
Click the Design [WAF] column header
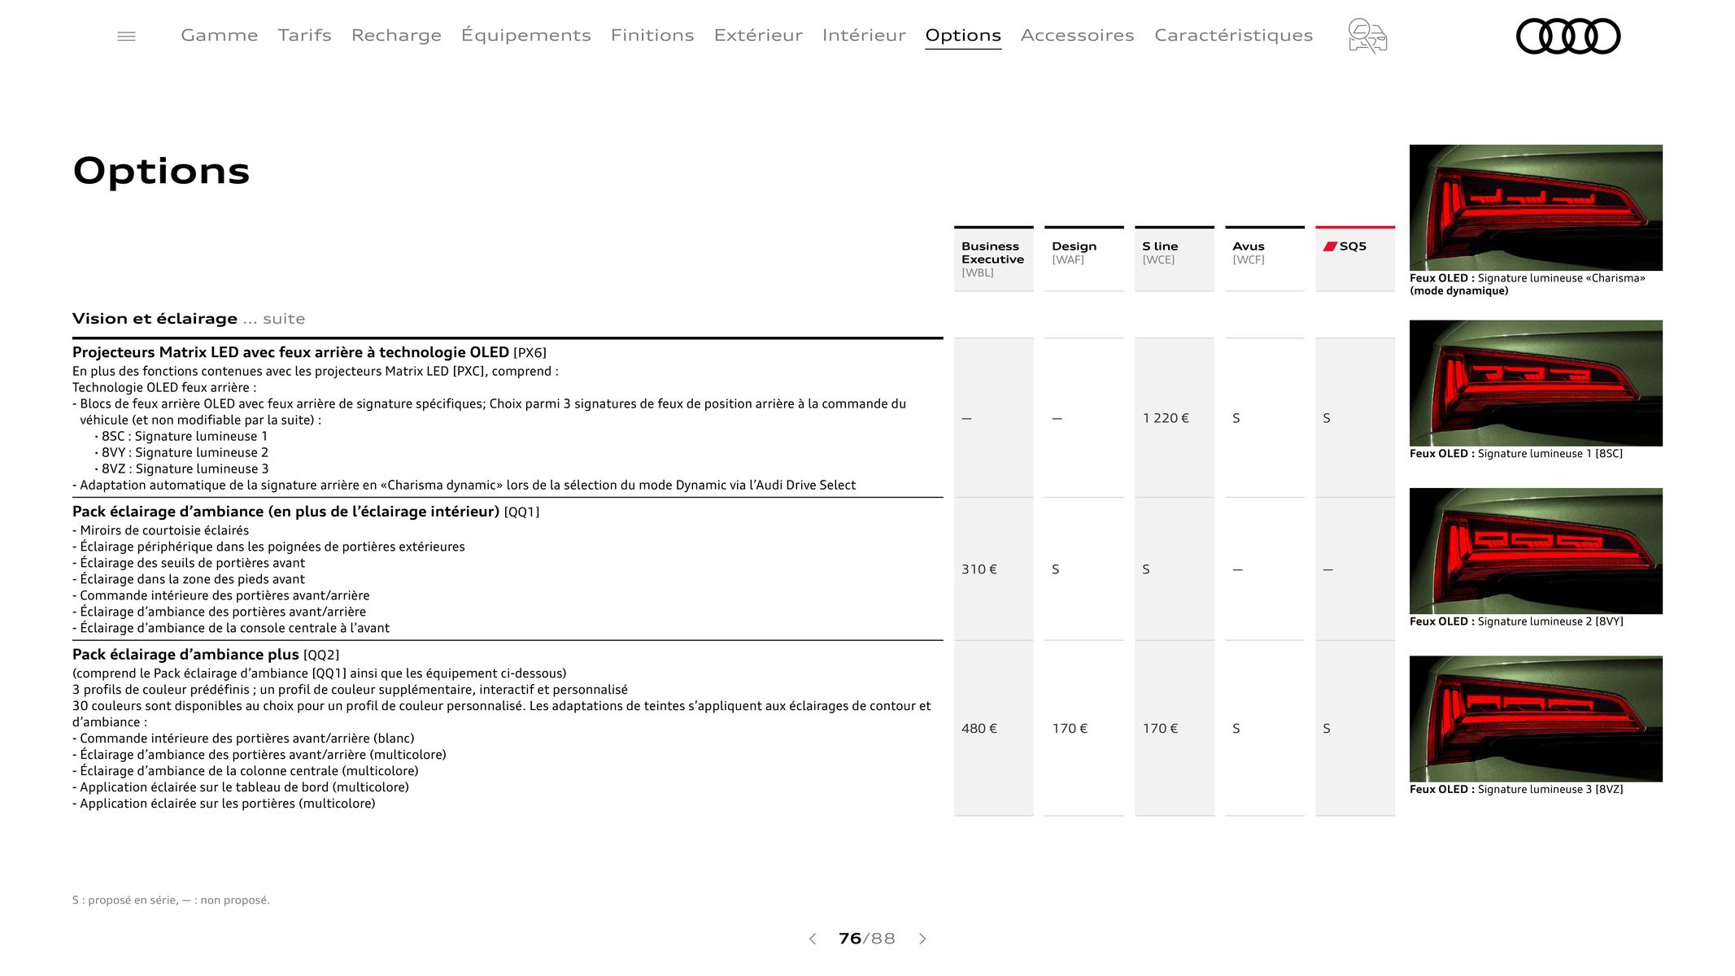pos(1083,259)
